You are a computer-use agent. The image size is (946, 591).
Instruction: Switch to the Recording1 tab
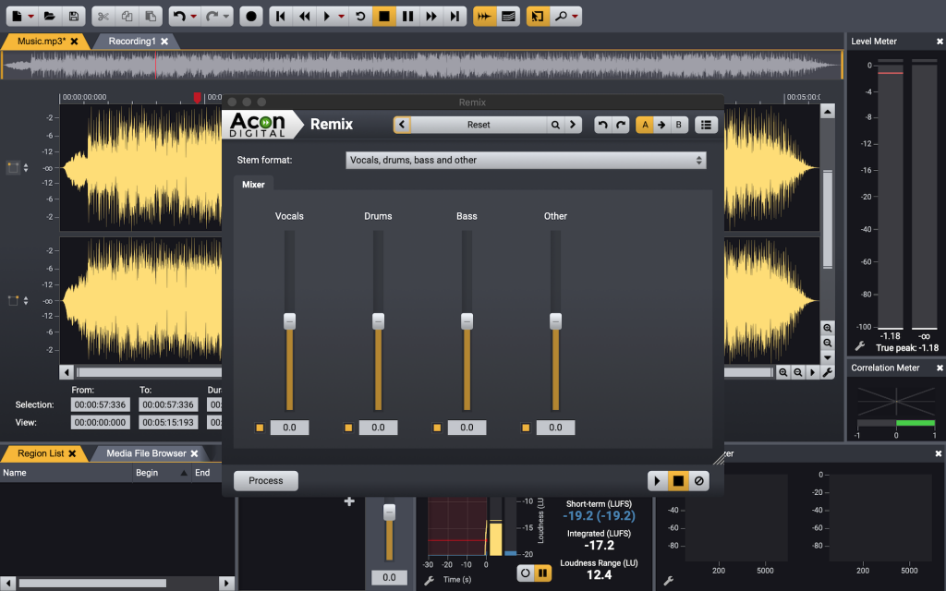131,42
